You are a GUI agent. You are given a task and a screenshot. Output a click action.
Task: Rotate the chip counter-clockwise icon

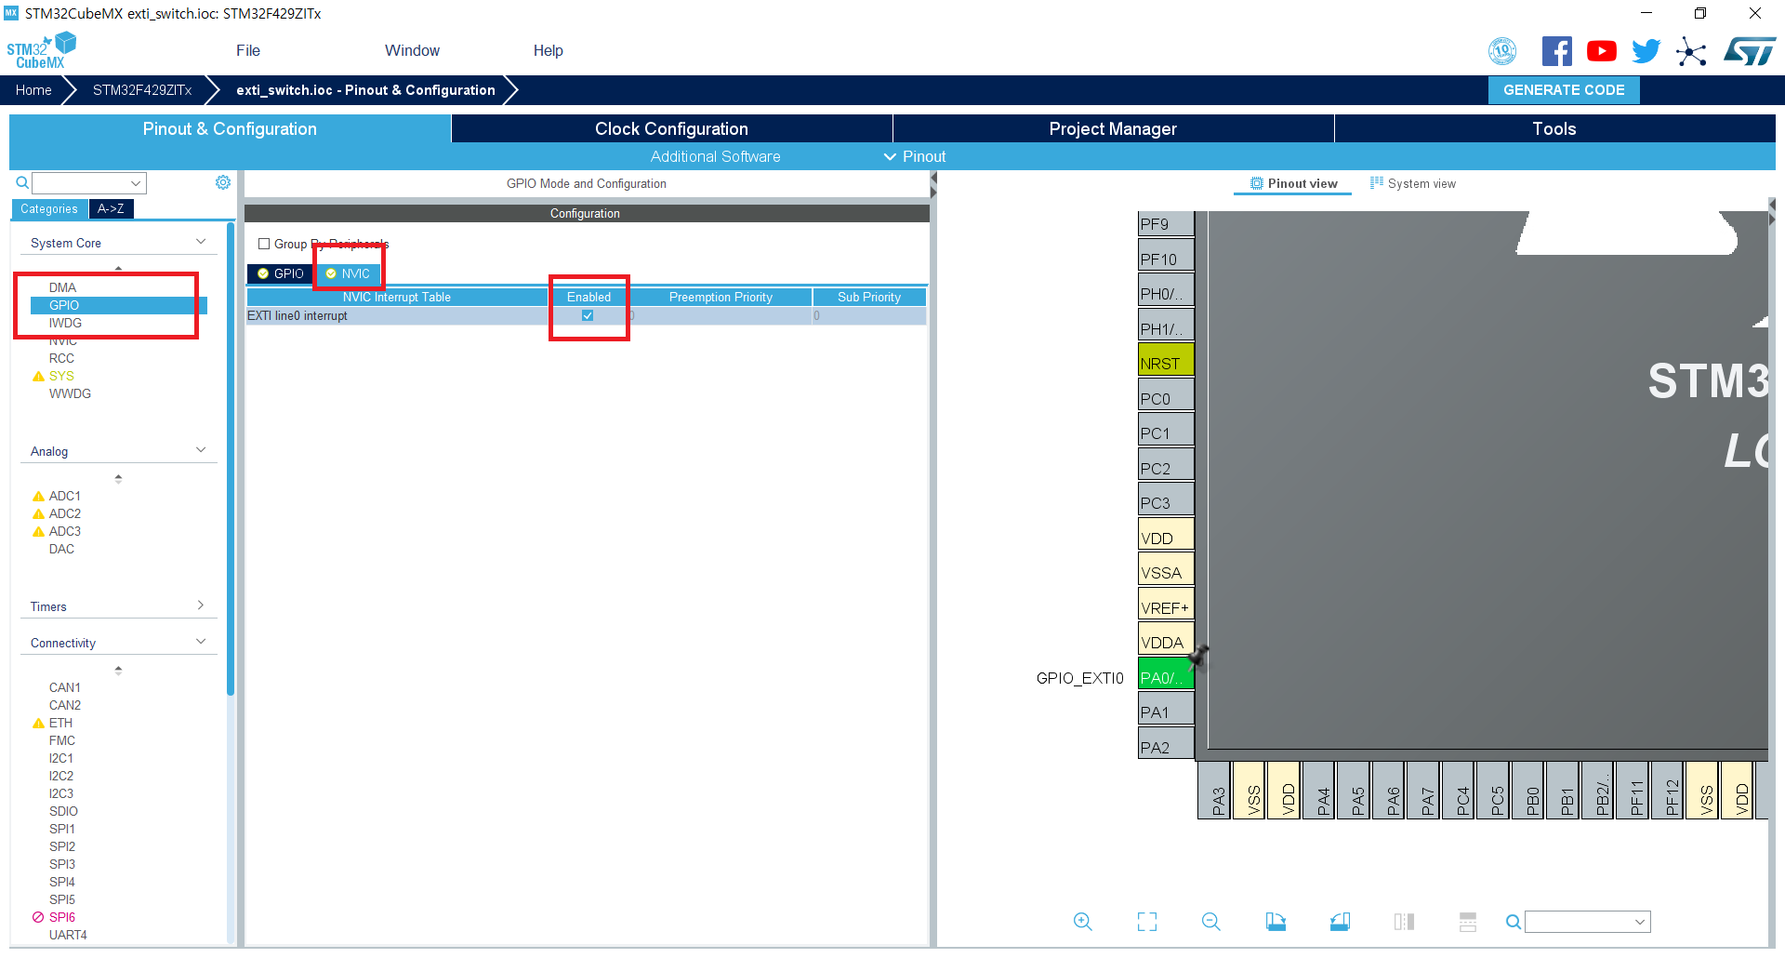[1340, 921]
